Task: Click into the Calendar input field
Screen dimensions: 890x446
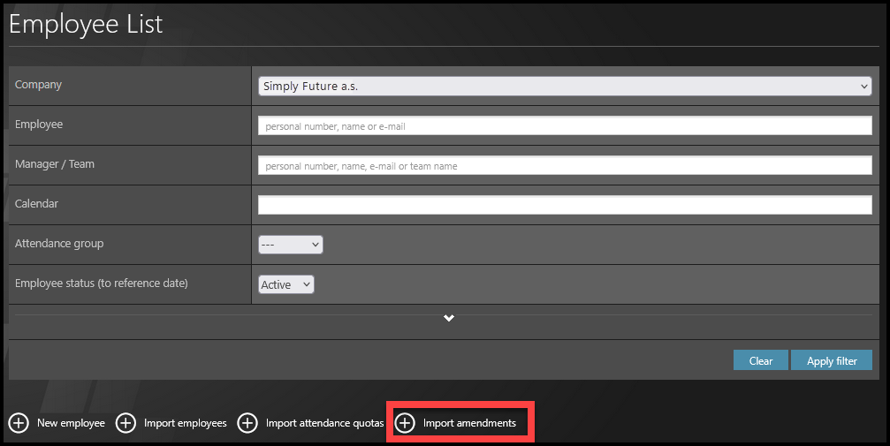Action: pyautogui.click(x=565, y=205)
